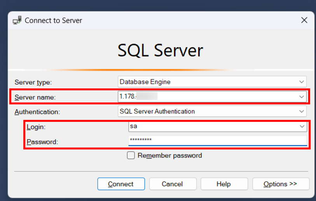The width and height of the screenshot is (316, 201).
Task: Close the Connect to Server dialog
Action: click(x=304, y=20)
